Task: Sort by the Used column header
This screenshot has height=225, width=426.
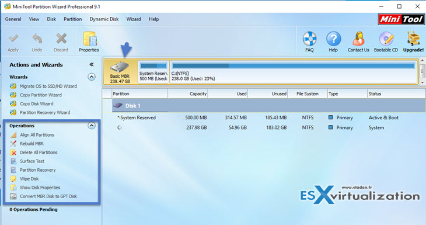Action: click(228, 94)
